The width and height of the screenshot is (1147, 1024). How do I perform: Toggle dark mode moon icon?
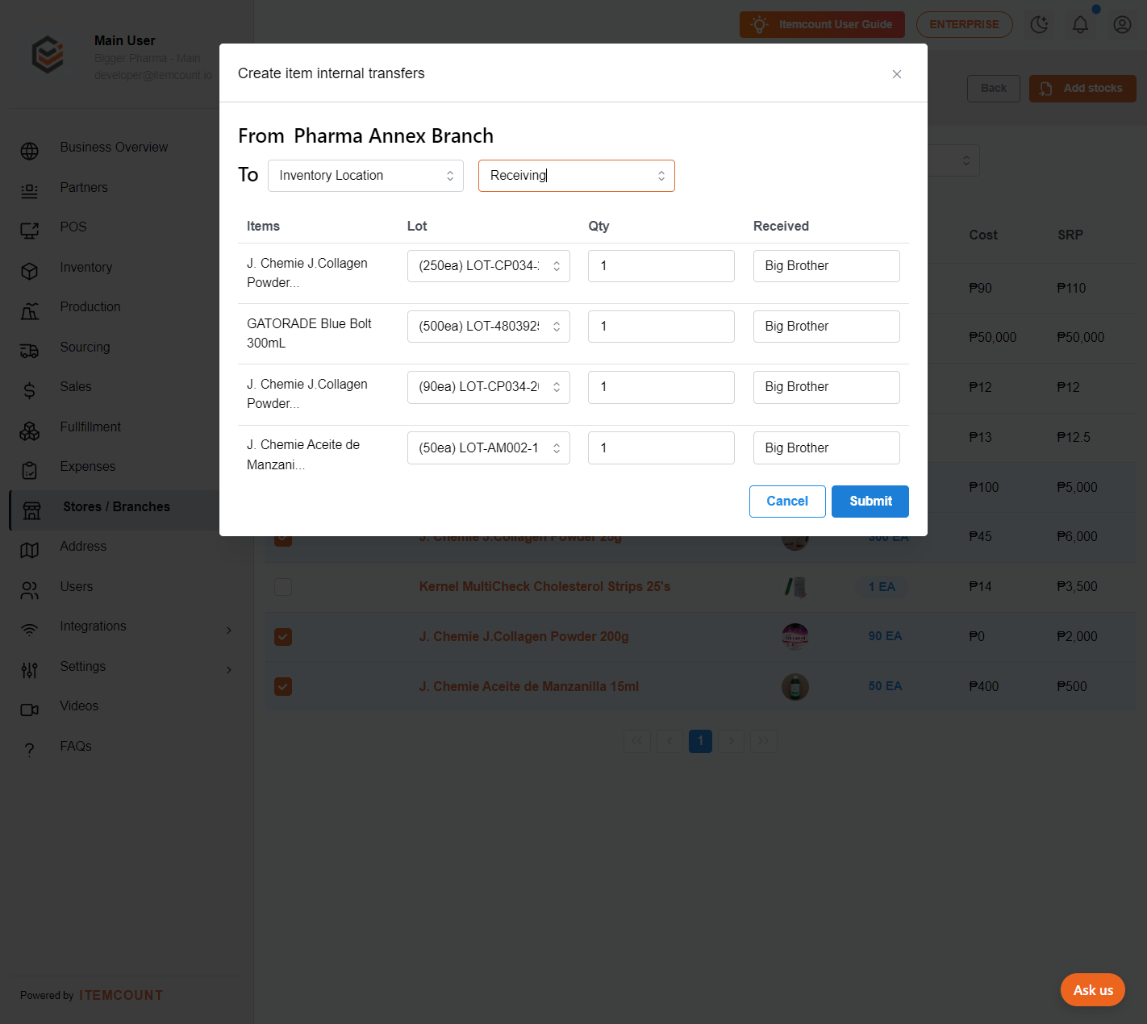(x=1040, y=24)
